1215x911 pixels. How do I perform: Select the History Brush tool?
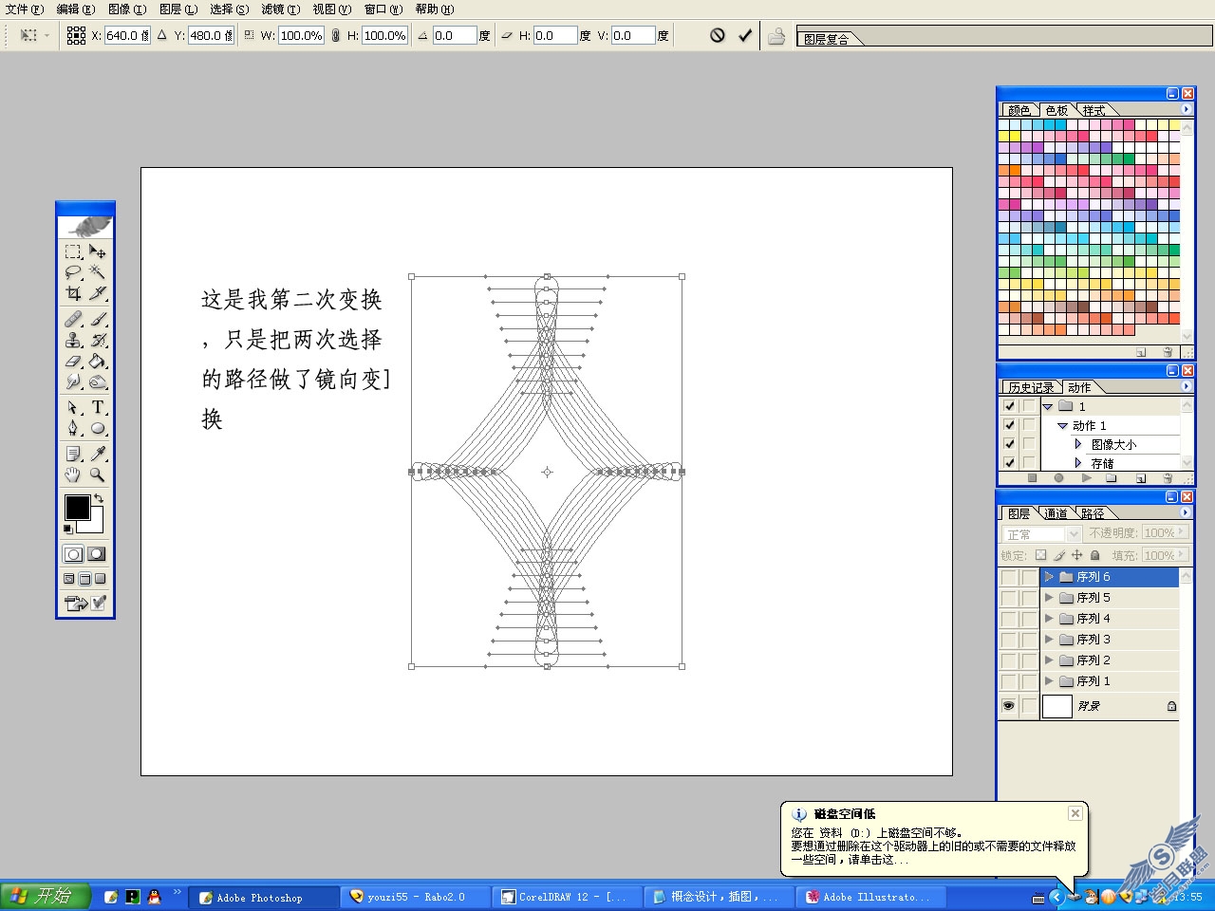(98, 340)
